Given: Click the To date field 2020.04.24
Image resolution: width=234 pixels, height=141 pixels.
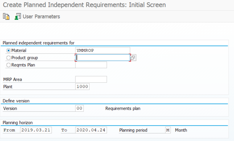Looking at the screenshot, I should [91, 130].
